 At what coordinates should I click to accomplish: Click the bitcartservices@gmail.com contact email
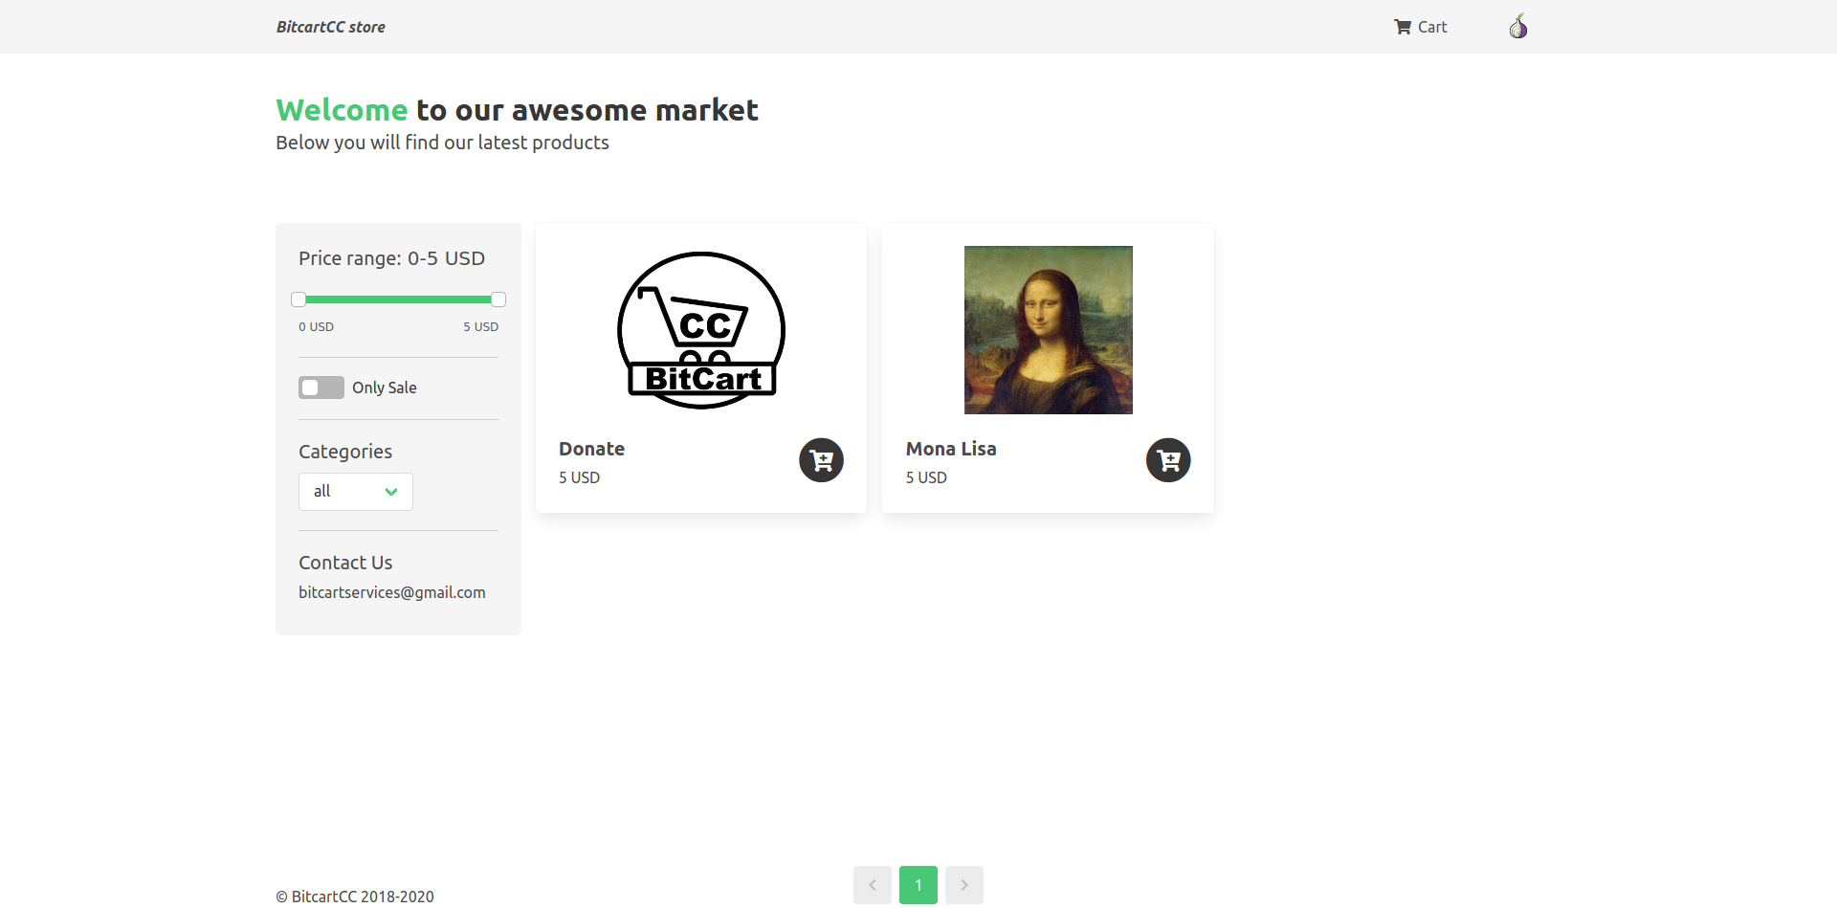coord(392,592)
